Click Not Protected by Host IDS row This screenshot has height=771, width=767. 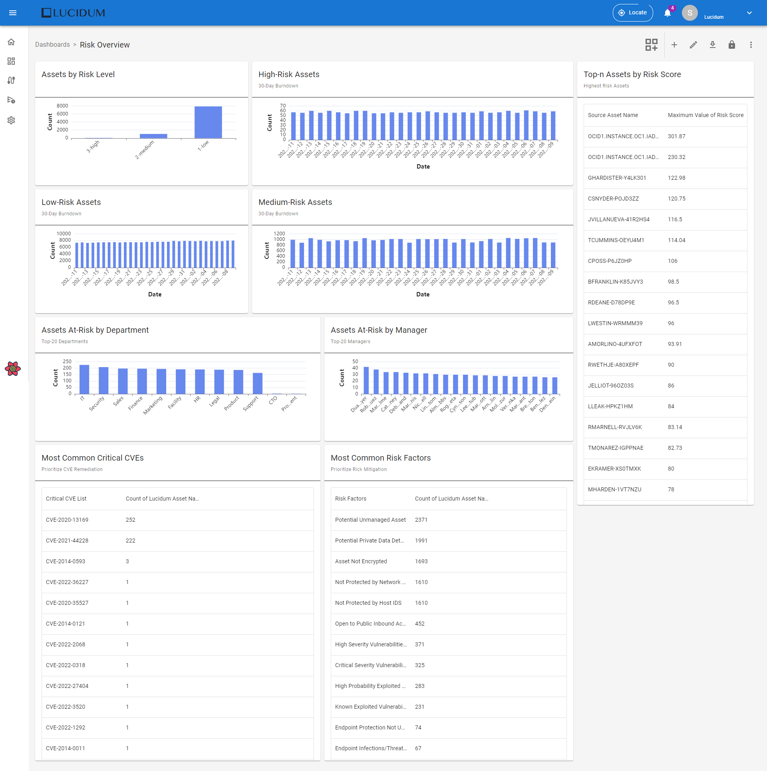pos(449,603)
